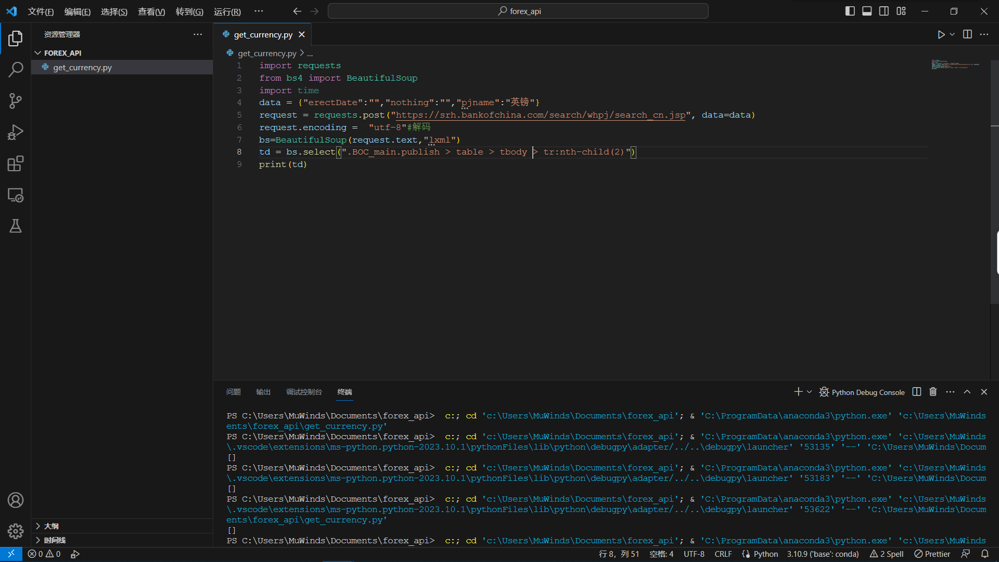Expand the breadcrumb ellipsis after get_currency.py
999x562 pixels.
(x=310, y=54)
